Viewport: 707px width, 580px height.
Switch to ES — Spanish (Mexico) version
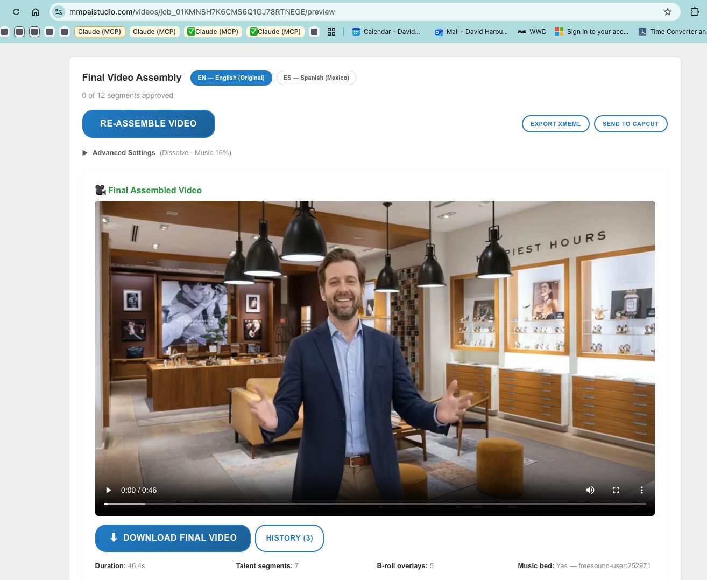(x=316, y=78)
